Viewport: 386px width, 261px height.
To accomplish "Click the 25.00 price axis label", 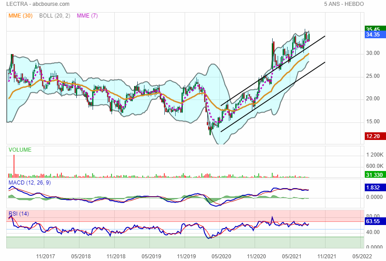I will pos(373,76).
